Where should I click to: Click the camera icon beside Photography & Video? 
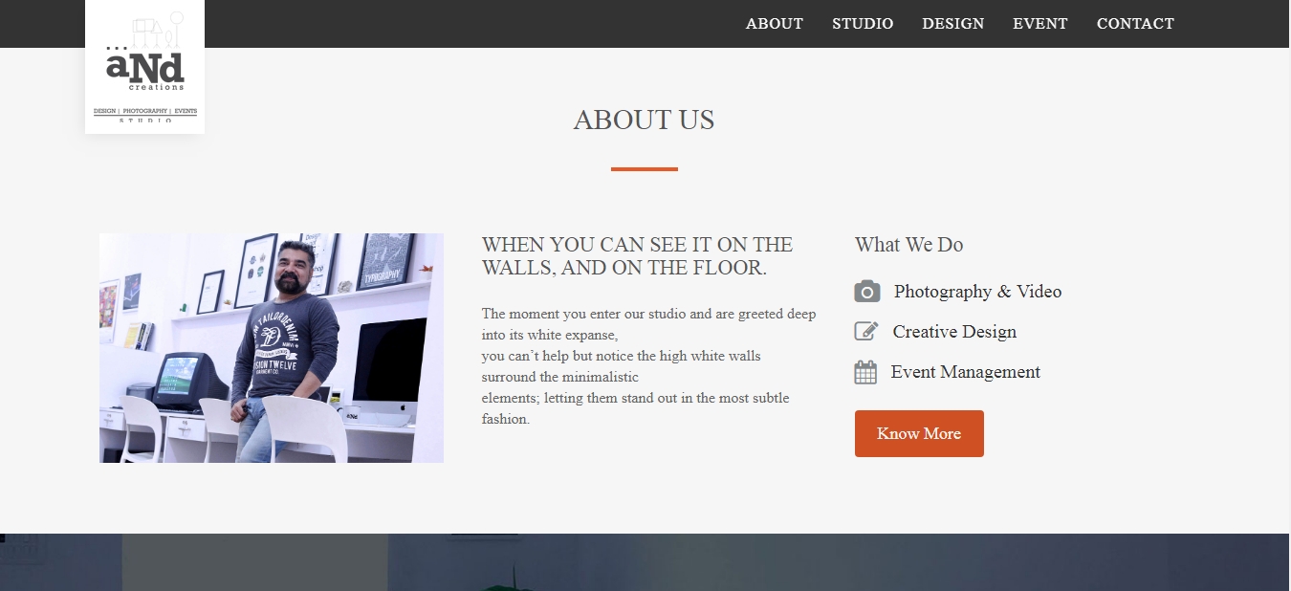pos(866,292)
